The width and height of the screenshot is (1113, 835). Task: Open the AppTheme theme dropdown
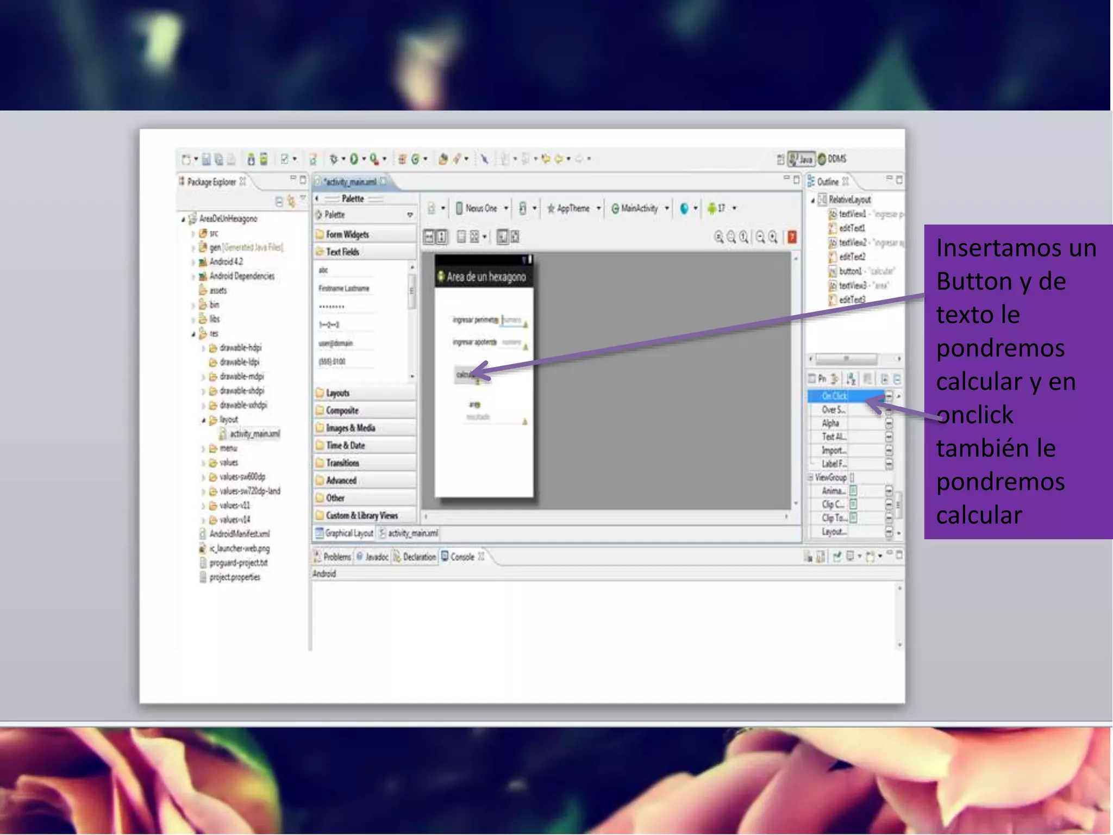pyautogui.click(x=573, y=208)
